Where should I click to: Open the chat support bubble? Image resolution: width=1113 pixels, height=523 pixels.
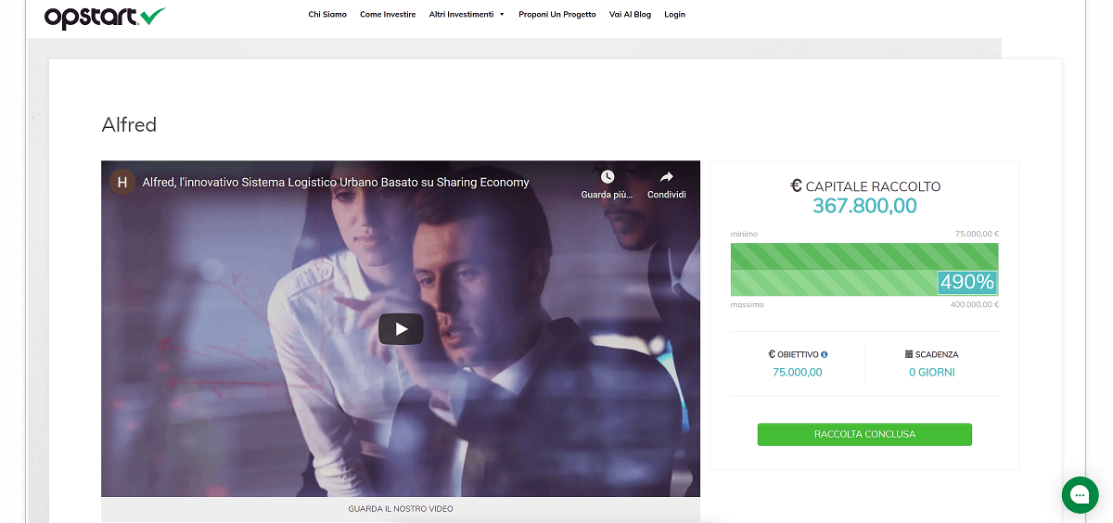click(x=1080, y=495)
